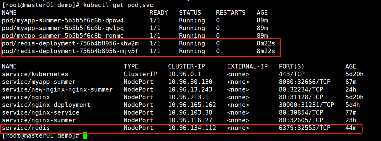Image resolution: width=381 pixels, height=141 pixels.
Task: Click the green terminal cursor block
Action: (x=85, y=136)
